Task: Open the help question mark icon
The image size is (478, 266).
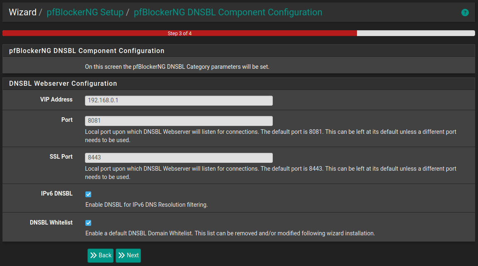Action: click(x=465, y=12)
